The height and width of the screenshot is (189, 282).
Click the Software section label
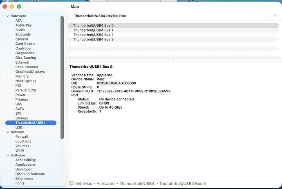(x=18, y=156)
